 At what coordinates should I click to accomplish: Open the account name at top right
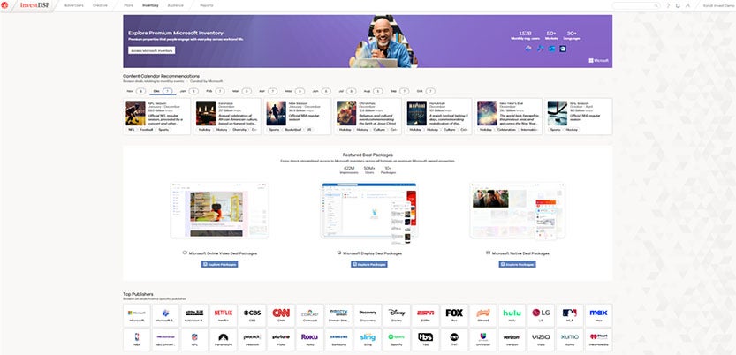tap(717, 5)
